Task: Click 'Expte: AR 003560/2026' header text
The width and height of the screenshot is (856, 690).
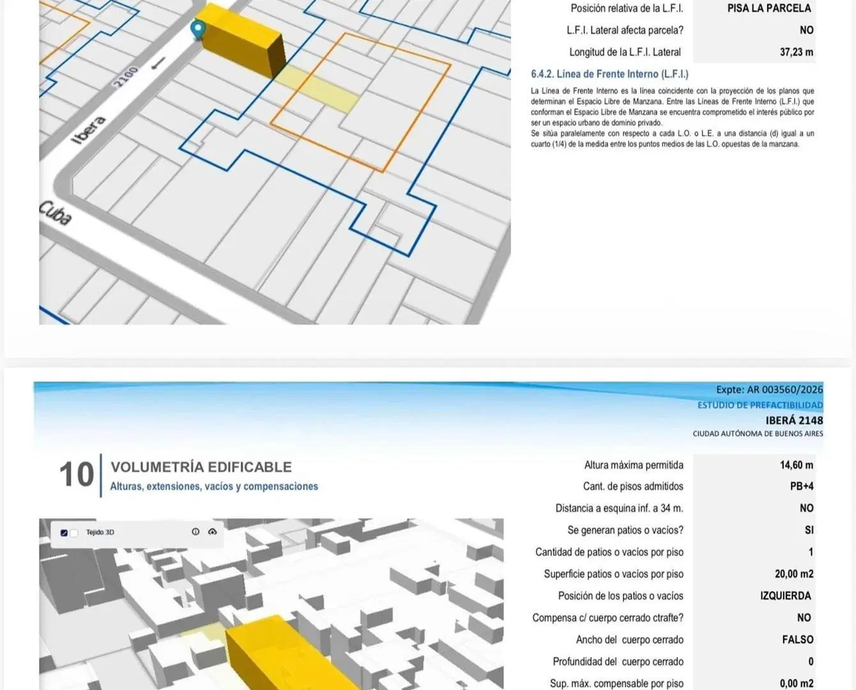Action: [769, 389]
